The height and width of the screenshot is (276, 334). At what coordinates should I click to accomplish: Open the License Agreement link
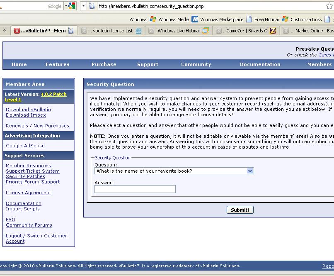[x=28, y=193]
